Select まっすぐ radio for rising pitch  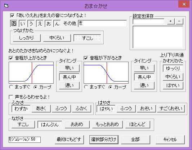(x=11, y=87)
